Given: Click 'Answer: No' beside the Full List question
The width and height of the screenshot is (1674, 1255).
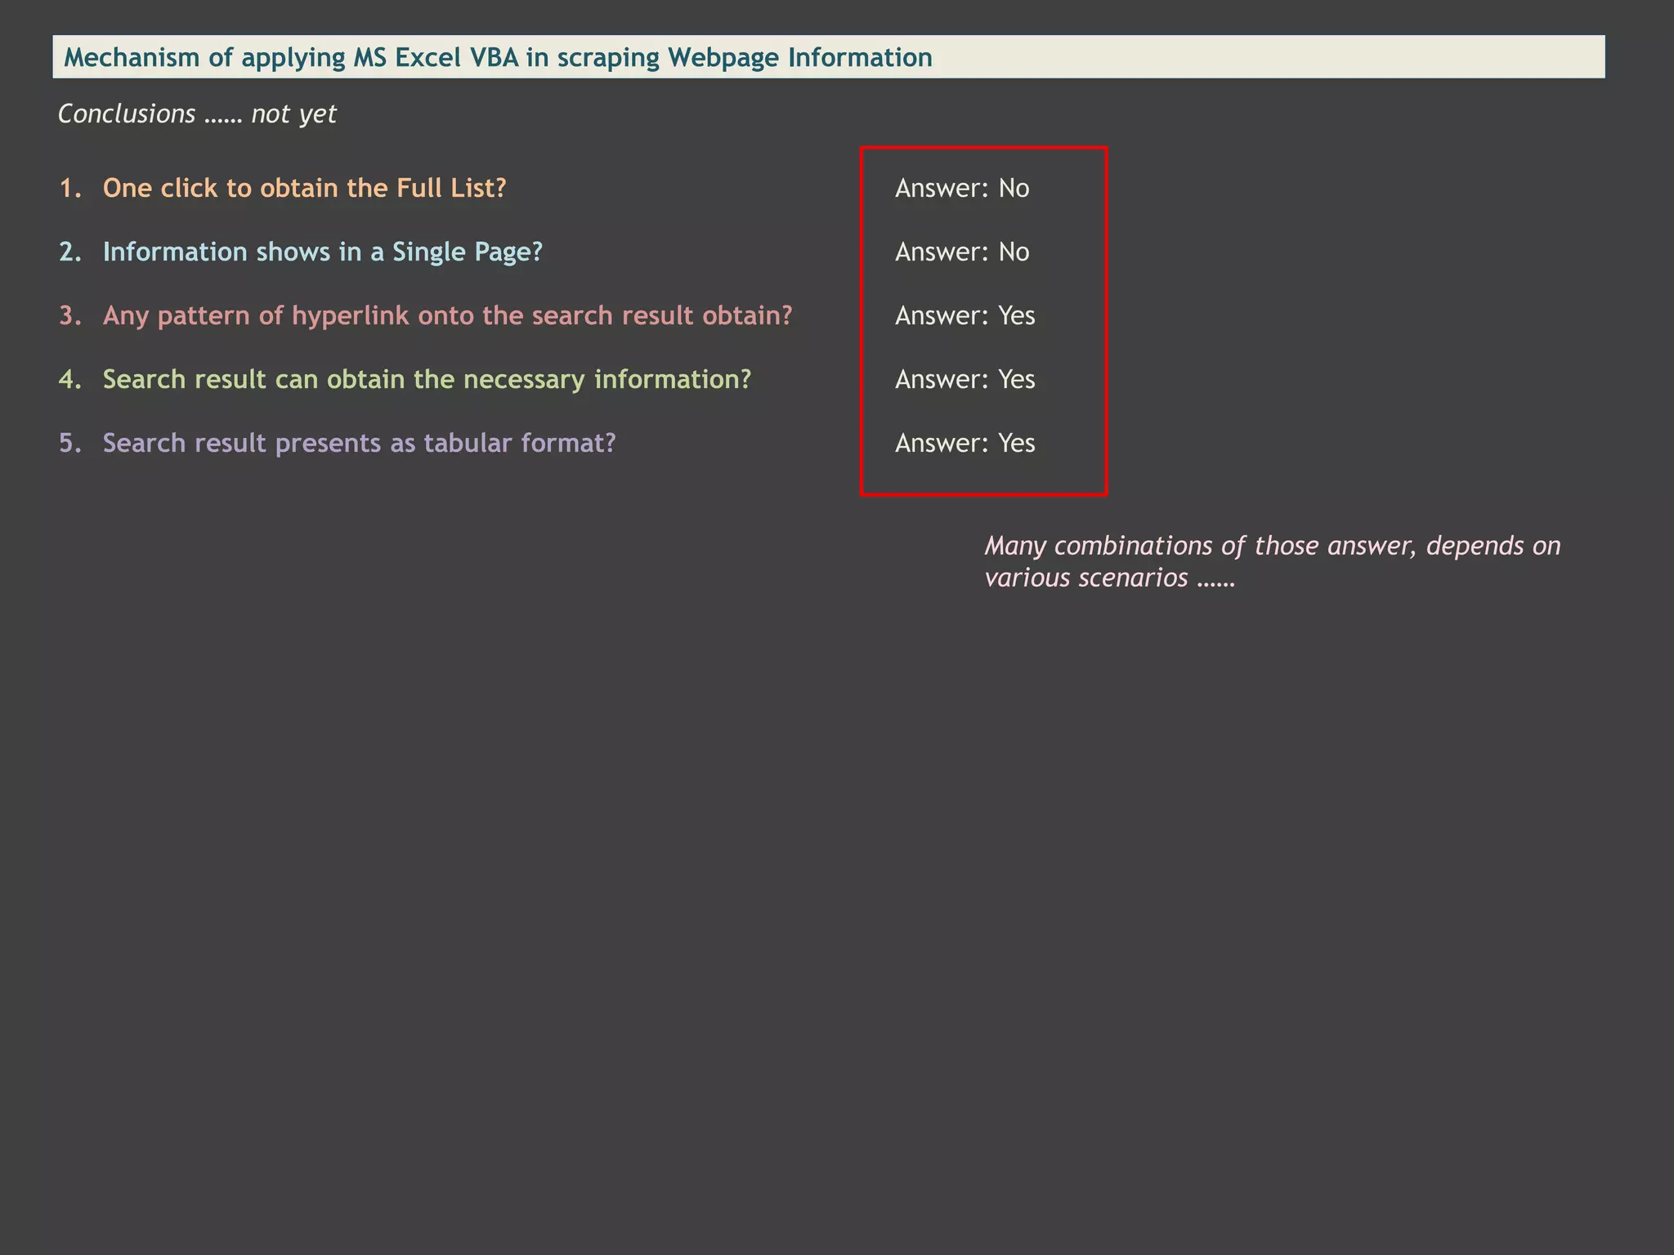Looking at the screenshot, I should click(962, 188).
